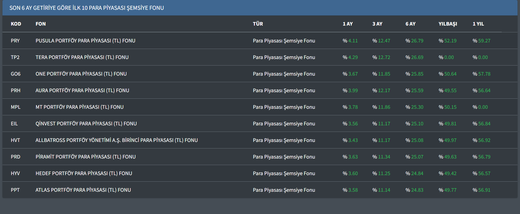The image size is (520, 214).
Task: Click the YILBAŞI column header
Action: tap(448, 24)
